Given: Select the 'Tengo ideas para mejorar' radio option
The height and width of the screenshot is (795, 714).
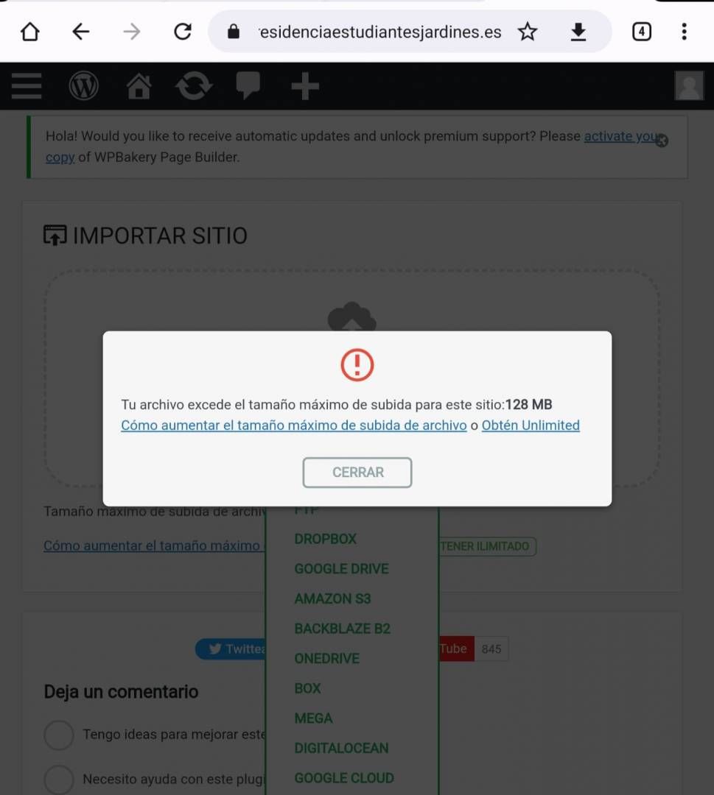Looking at the screenshot, I should [59, 735].
